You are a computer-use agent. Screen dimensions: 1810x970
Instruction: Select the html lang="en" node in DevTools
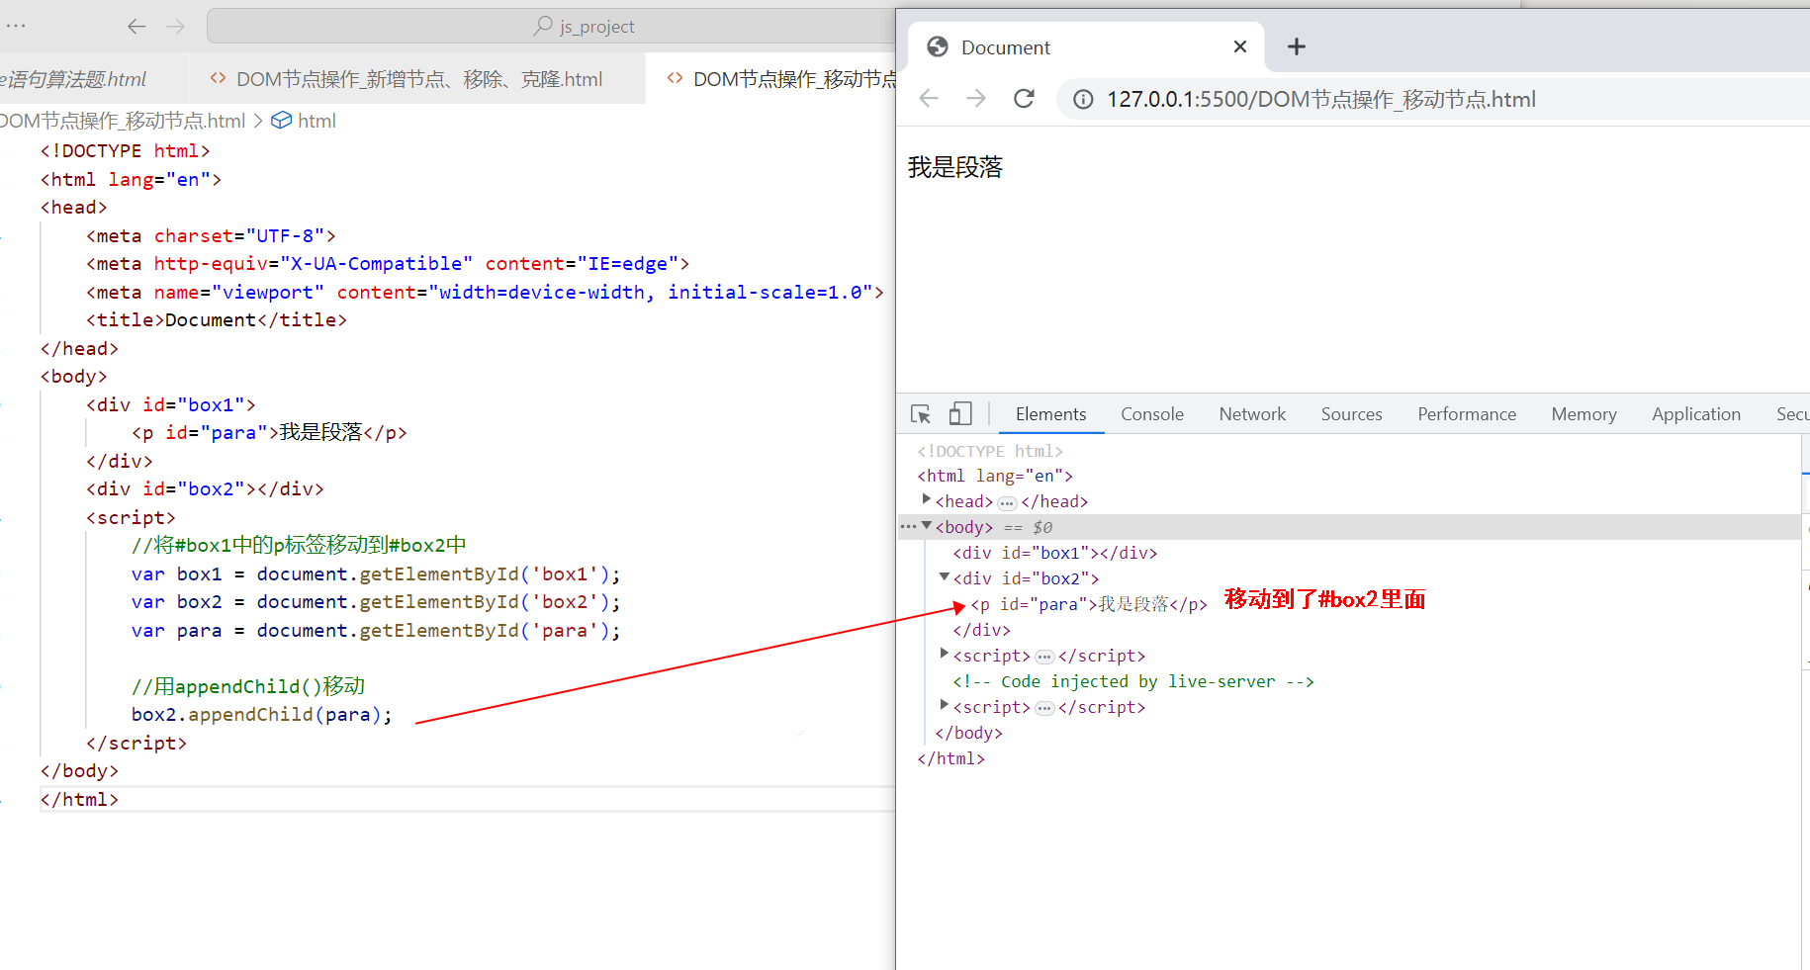click(995, 476)
